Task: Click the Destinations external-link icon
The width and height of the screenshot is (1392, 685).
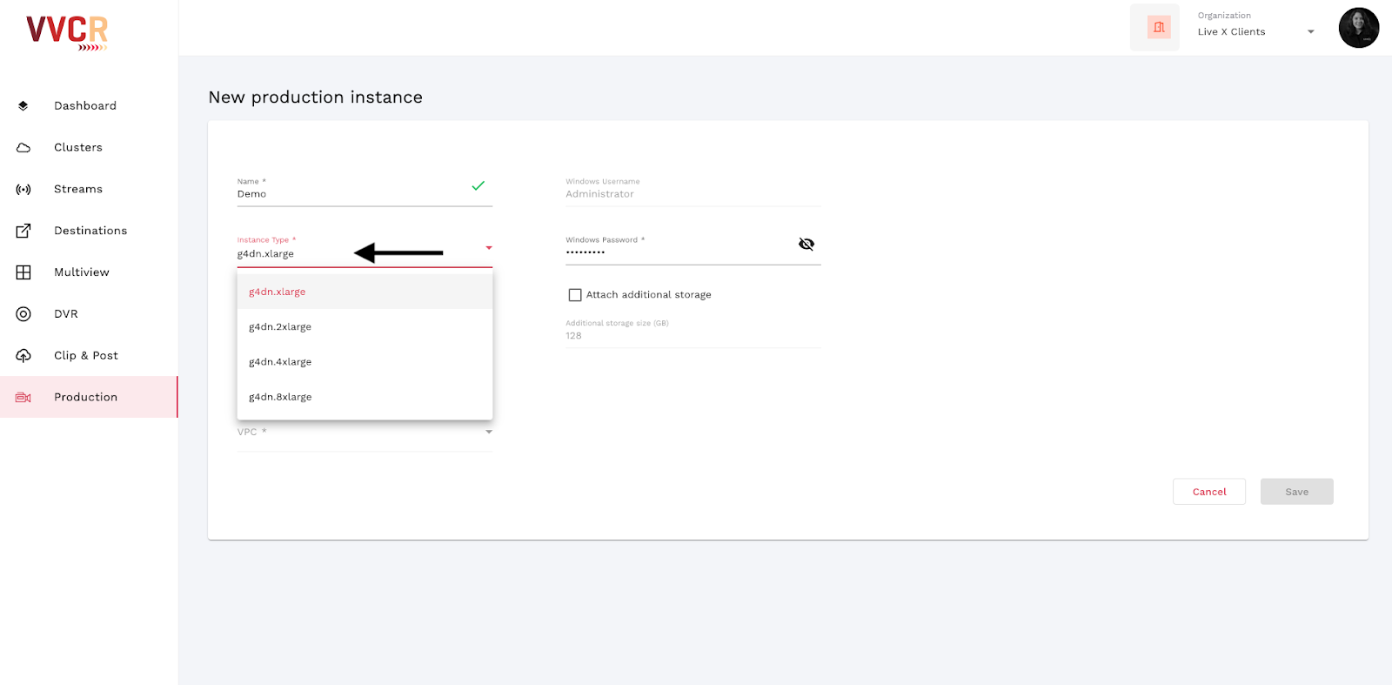Action: (23, 231)
